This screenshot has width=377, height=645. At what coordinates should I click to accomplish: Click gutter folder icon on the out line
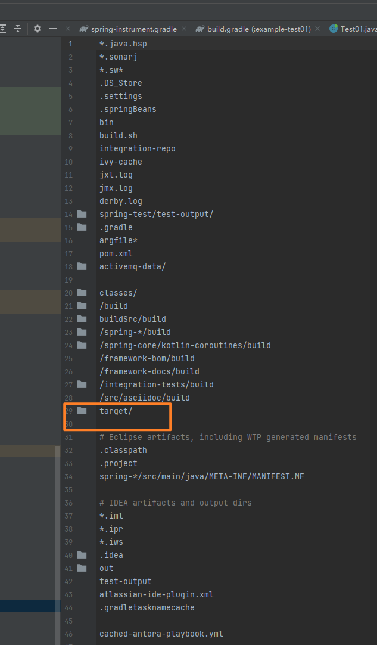tap(82, 568)
